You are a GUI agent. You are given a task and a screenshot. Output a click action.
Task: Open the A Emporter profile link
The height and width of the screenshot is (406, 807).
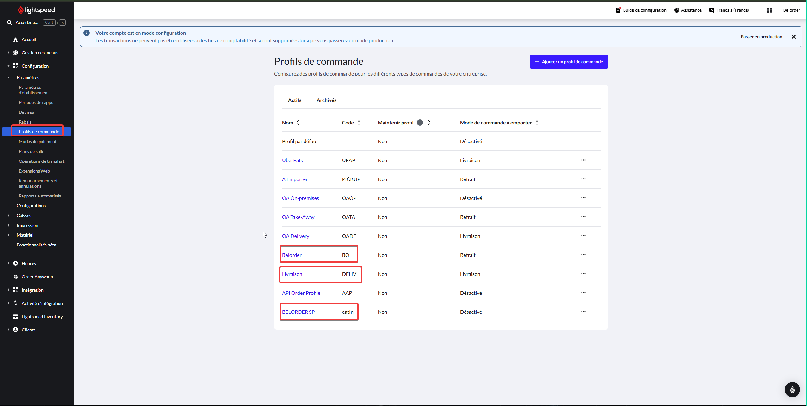[x=295, y=179]
